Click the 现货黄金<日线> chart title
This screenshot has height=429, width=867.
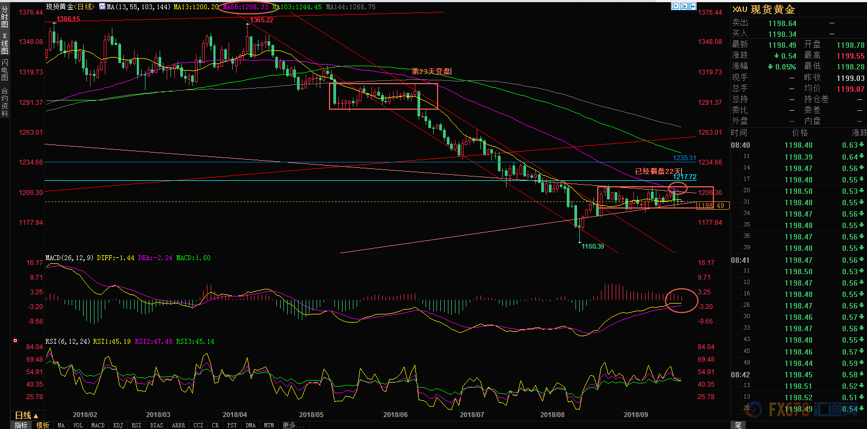[x=70, y=7]
